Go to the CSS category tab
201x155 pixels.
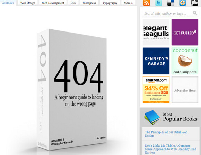point(73,3)
